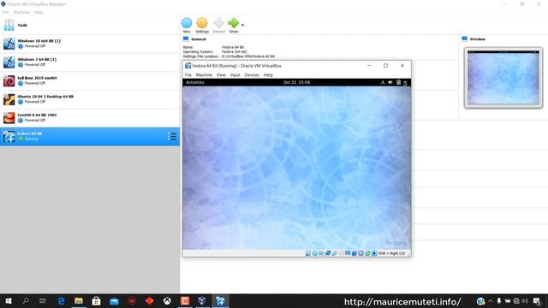The image size is (548, 308).
Task: Click the New machine icon in toolbar
Action: [x=187, y=23]
